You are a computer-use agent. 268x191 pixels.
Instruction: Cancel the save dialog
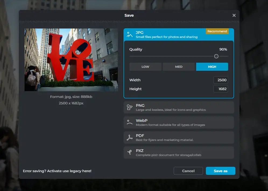pyautogui.click(x=188, y=171)
